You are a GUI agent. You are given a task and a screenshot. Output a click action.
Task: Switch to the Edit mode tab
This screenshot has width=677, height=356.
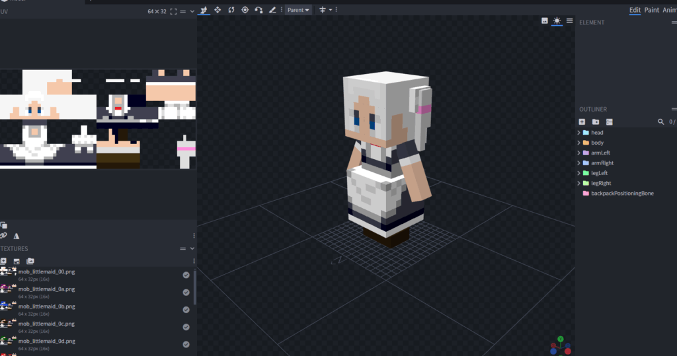tap(635, 10)
